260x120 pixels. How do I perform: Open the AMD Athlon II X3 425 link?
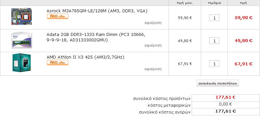coord(85,57)
